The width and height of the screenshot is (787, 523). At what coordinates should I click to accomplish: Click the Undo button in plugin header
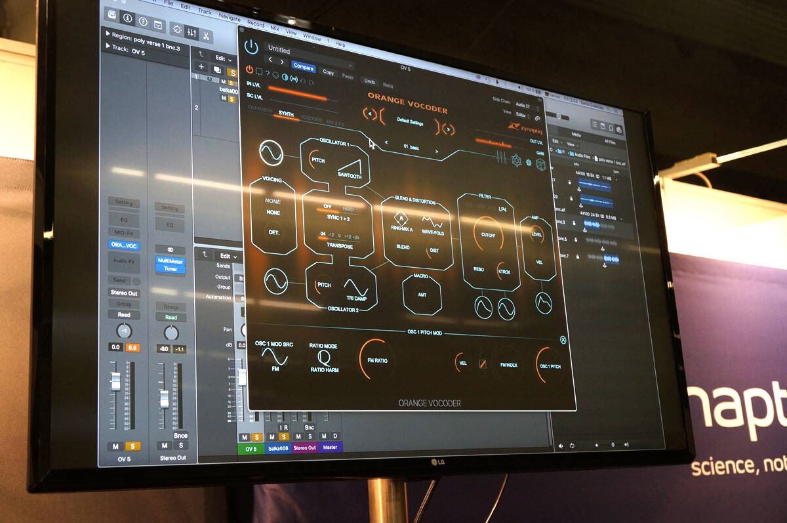click(x=369, y=81)
